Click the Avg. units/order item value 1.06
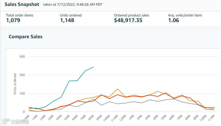This screenshot has height=126, width=221. pyautogui.click(x=173, y=20)
